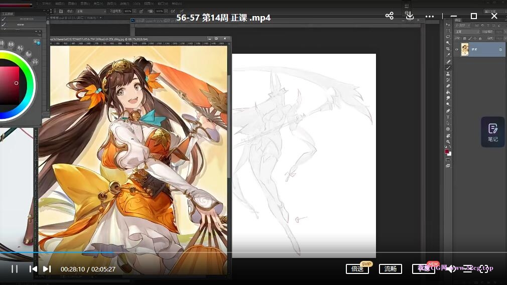Open the 笔记 notes panel
Viewport: 507px width, 285px height.
[x=493, y=132]
